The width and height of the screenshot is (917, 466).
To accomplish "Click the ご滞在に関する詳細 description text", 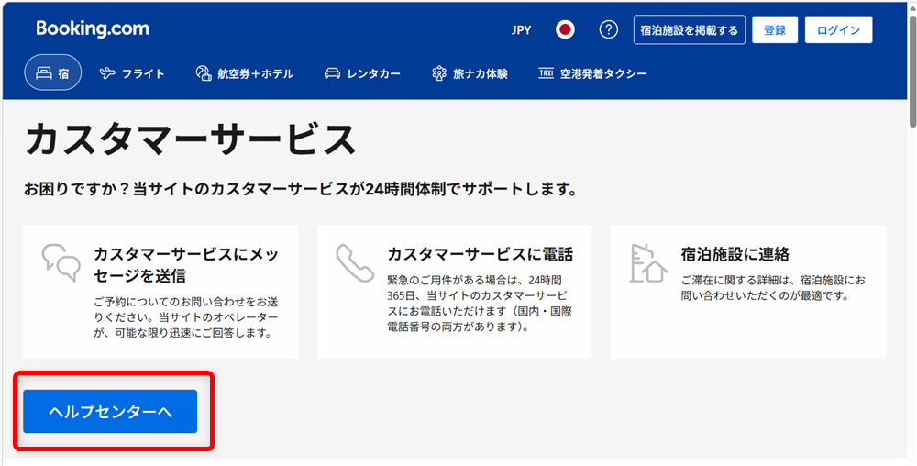I will 773,288.
